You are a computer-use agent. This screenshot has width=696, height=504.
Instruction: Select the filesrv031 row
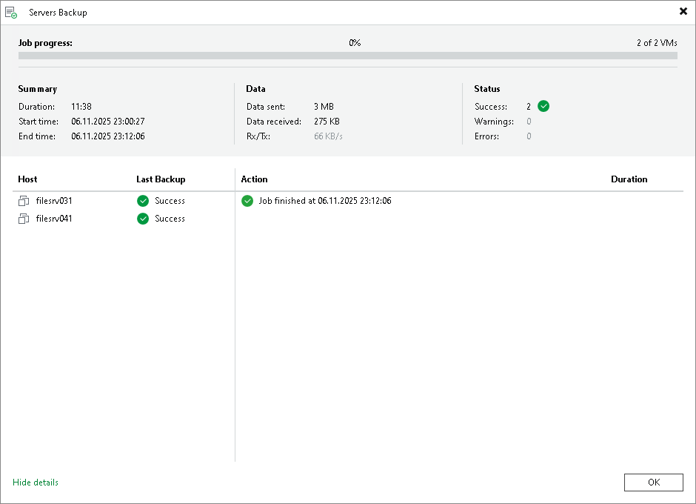point(52,201)
